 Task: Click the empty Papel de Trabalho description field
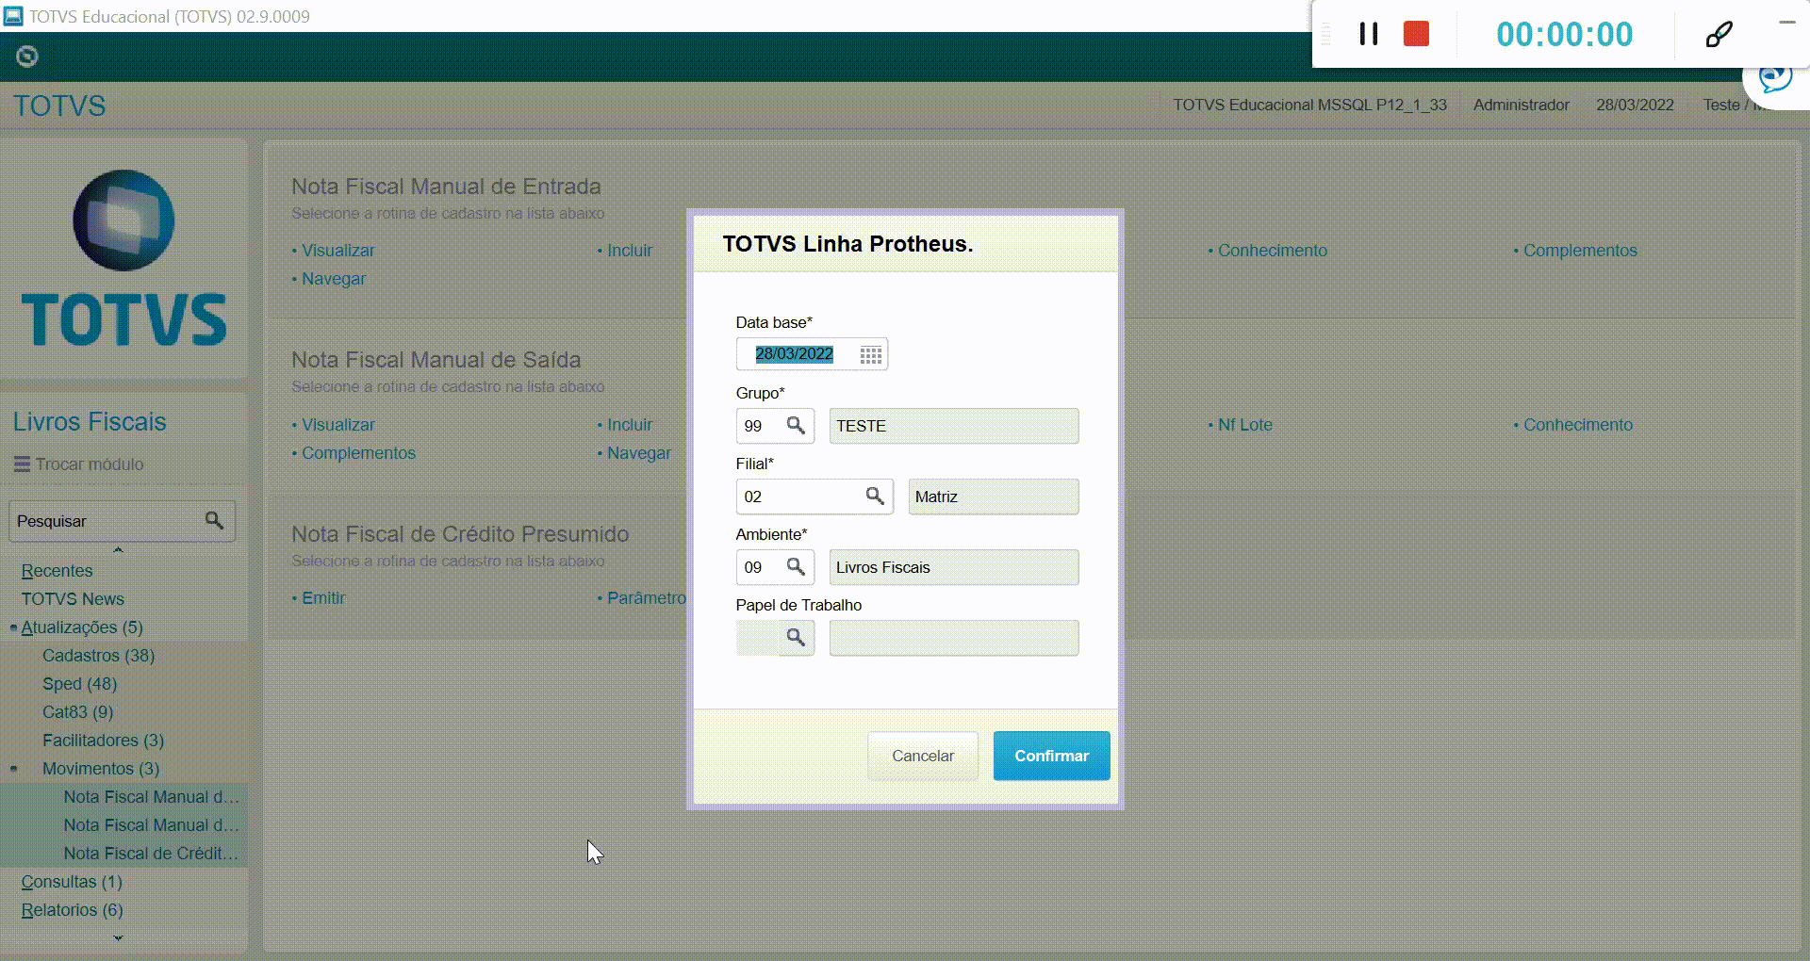(x=954, y=638)
